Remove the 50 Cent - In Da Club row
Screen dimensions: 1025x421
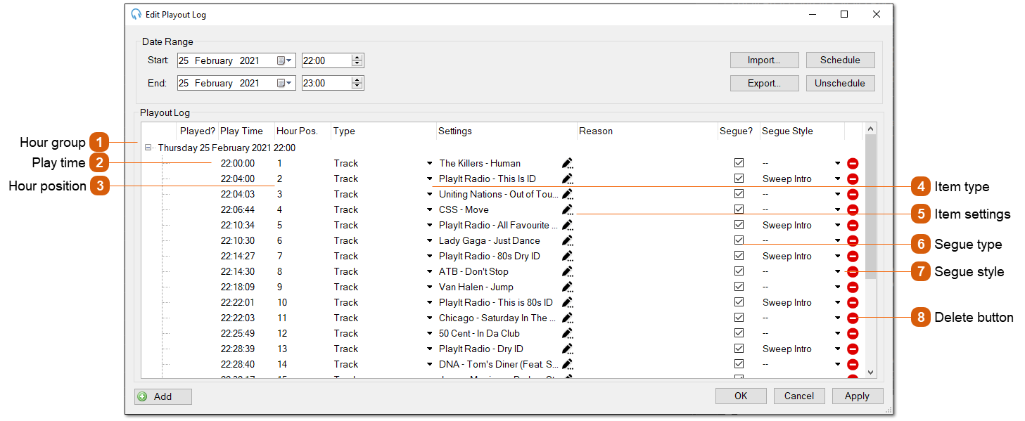[852, 333]
